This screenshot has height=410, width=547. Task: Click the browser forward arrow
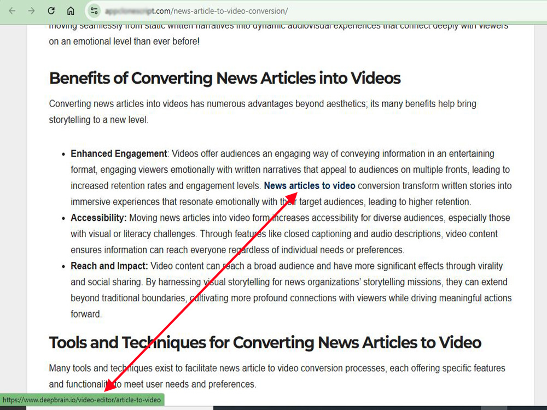31,11
